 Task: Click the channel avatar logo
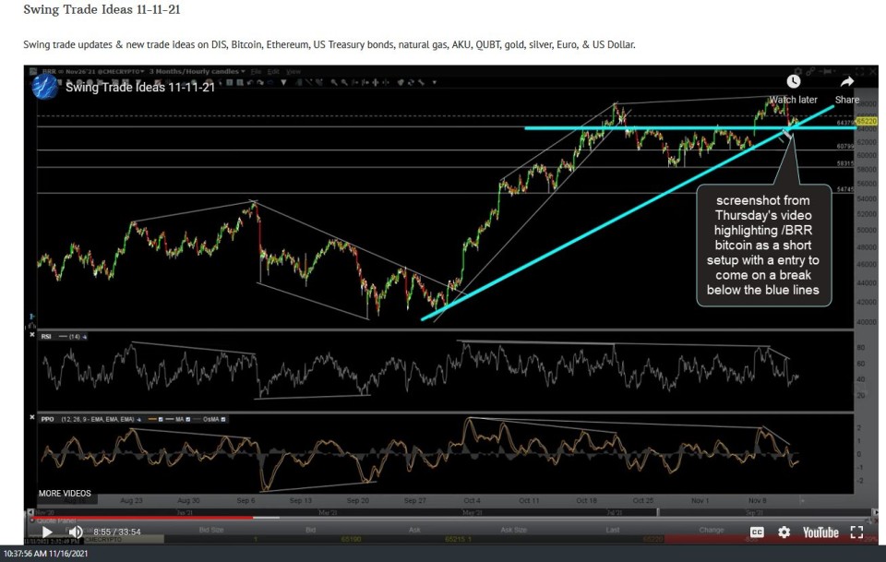(x=45, y=87)
